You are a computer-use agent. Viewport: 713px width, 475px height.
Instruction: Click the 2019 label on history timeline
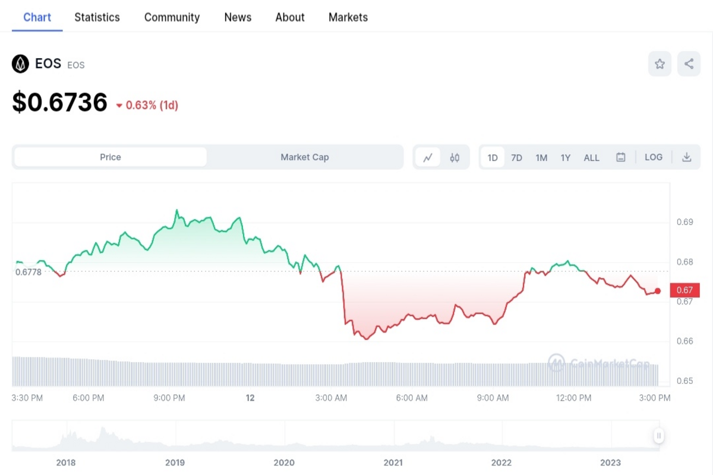(175, 463)
